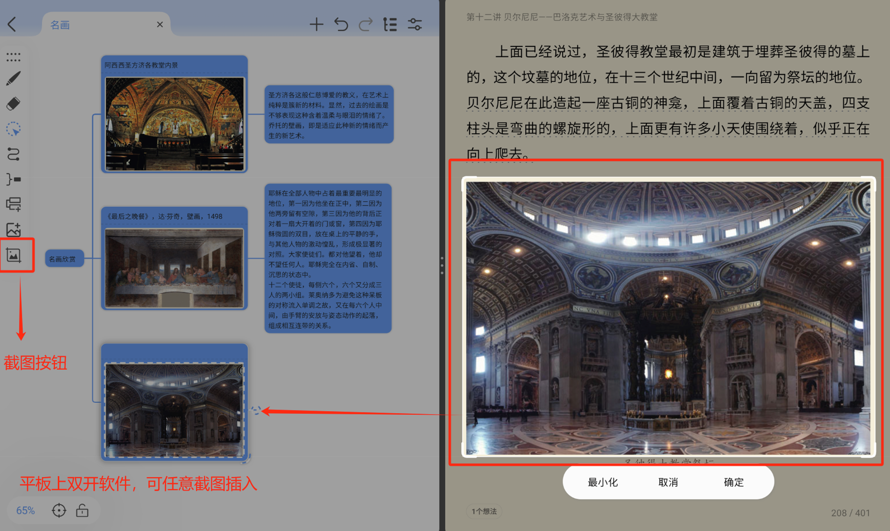890x531 pixels.
Task: Select the Last Supper painting thumbnail
Action: coord(175,268)
